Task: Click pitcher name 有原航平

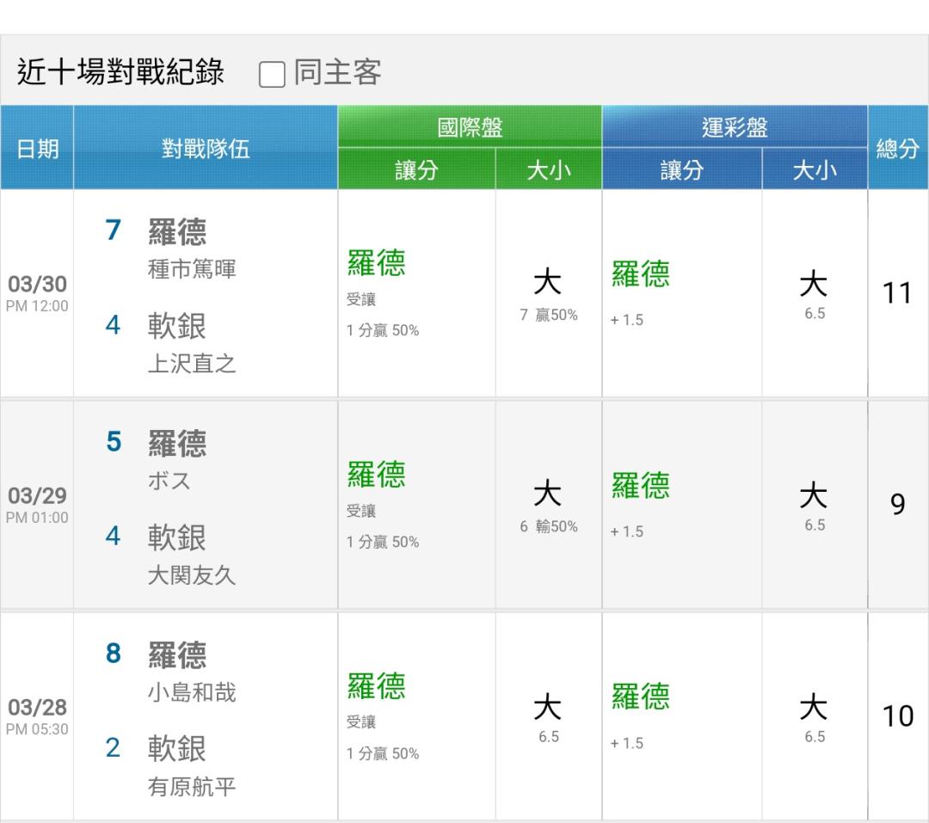Action: pos(192,786)
